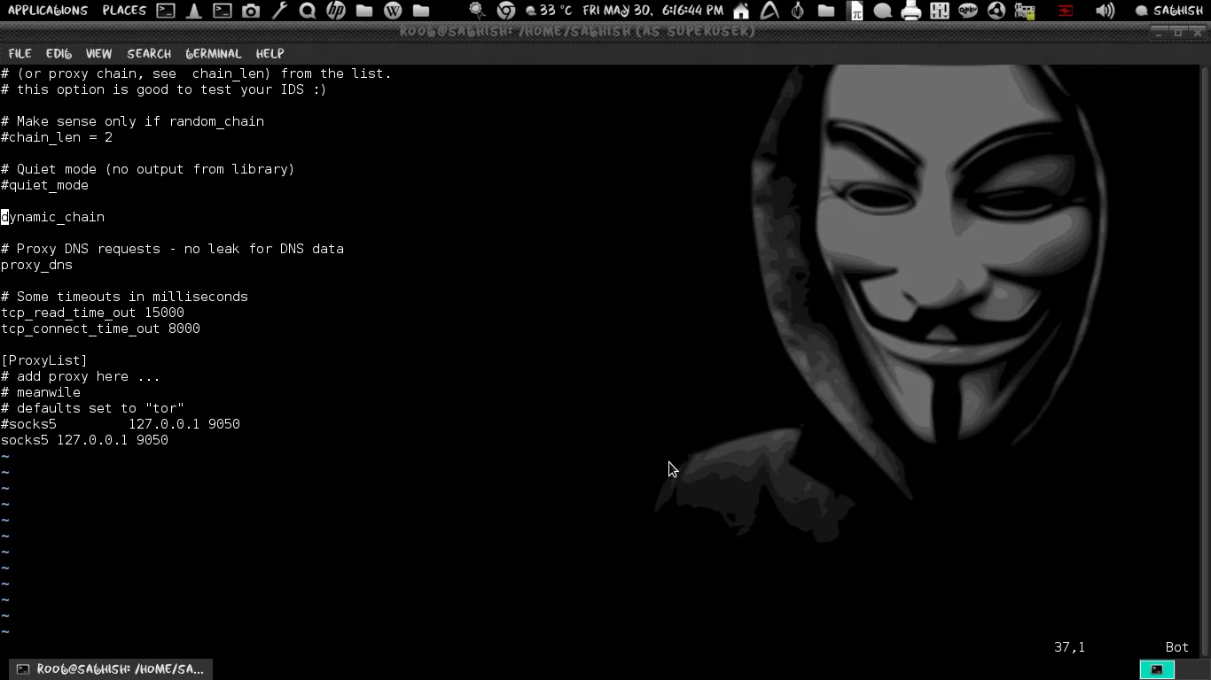1211x680 pixels.
Task: Click the magnifier Q search icon
Action: coord(308,11)
